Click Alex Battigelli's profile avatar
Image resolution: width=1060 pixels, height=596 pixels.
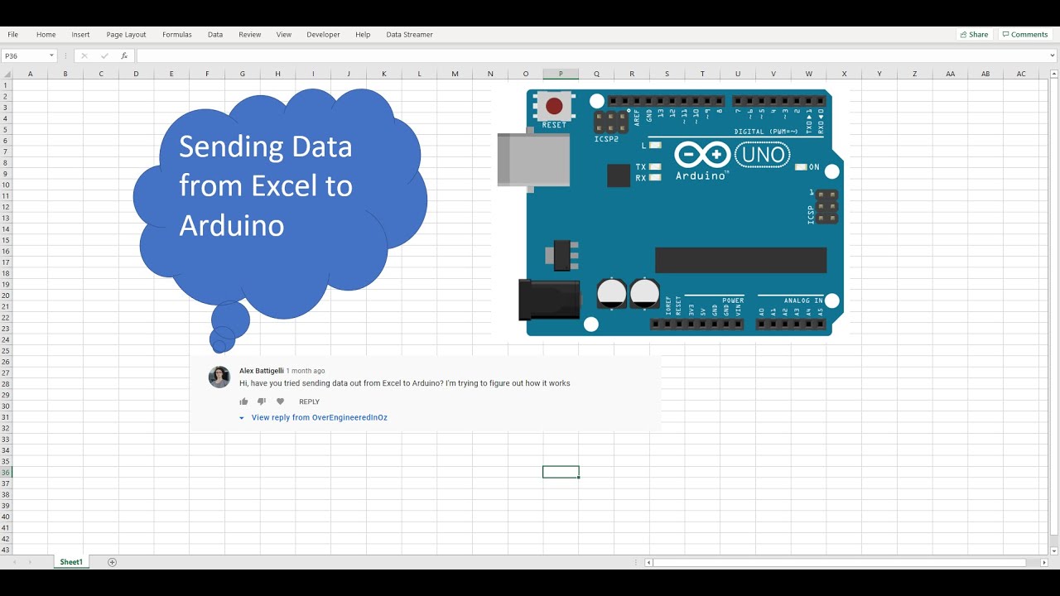click(x=219, y=377)
